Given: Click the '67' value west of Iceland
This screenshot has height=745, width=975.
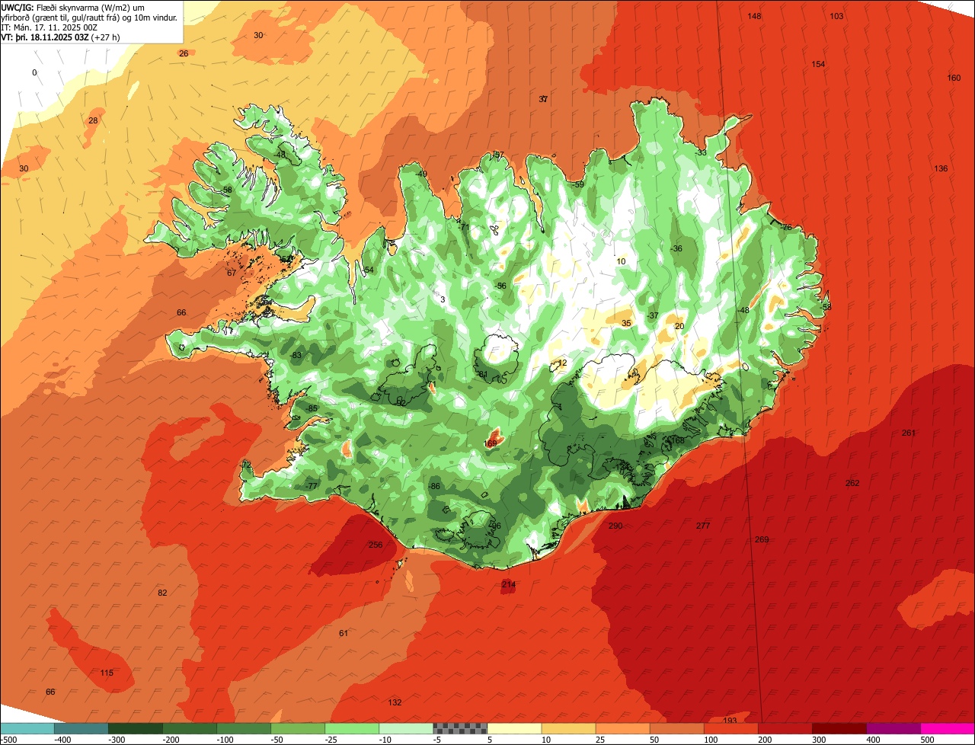Looking at the screenshot, I should [232, 273].
